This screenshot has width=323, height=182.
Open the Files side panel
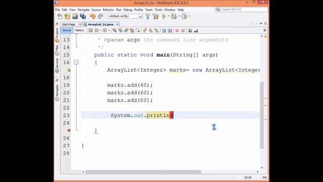[x=57, y=51]
